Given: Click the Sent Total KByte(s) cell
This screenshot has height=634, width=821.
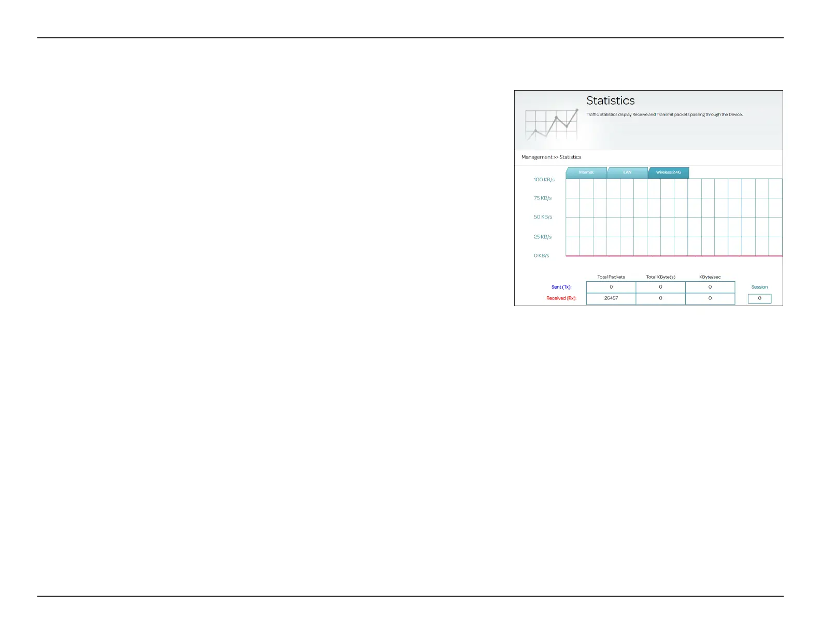Looking at the screenshot, I should [x=660, y=287].
